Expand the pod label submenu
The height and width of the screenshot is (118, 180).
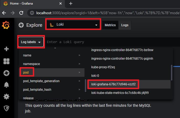point(52,72)
